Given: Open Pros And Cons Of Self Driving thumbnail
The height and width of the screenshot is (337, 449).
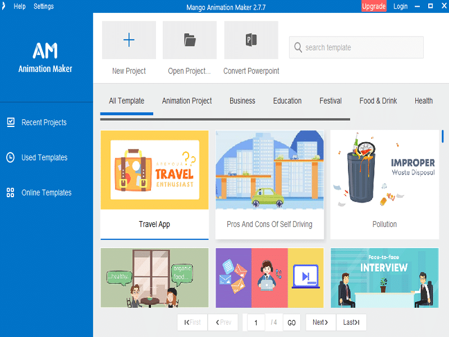Looking at the screenshot, I should pyautogui.click(x=270, y=170).
